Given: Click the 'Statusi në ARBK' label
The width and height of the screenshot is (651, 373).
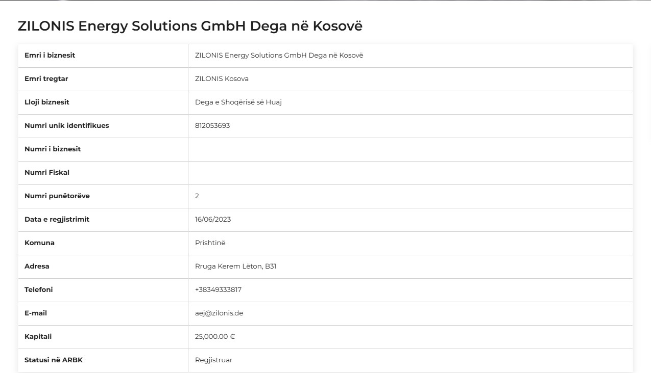Looking at the screenshot, I should [54, 360].
